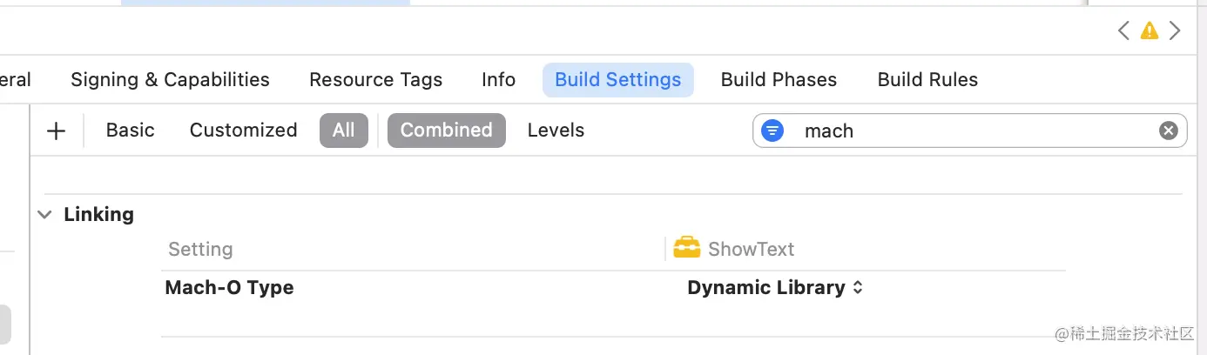
Task: Go to next issue with right chevron
Action: click(x=1175, y=31)
